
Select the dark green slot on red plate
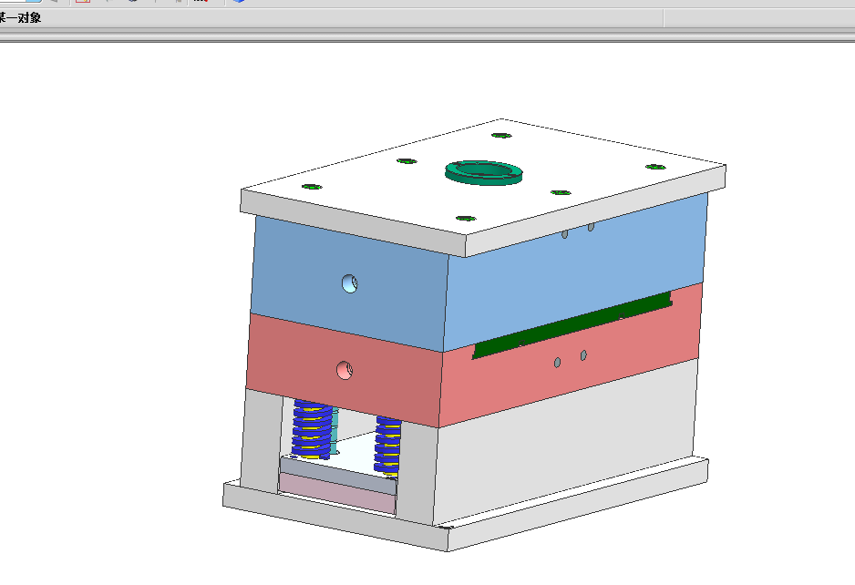point(572,325)
